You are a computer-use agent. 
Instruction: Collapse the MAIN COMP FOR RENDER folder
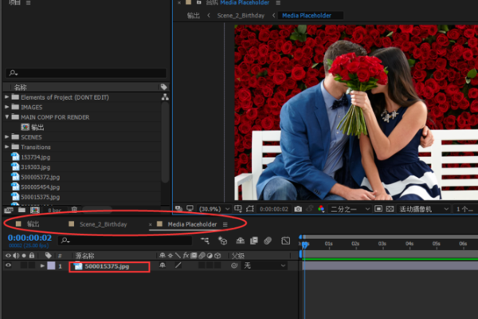coord(7,116)
